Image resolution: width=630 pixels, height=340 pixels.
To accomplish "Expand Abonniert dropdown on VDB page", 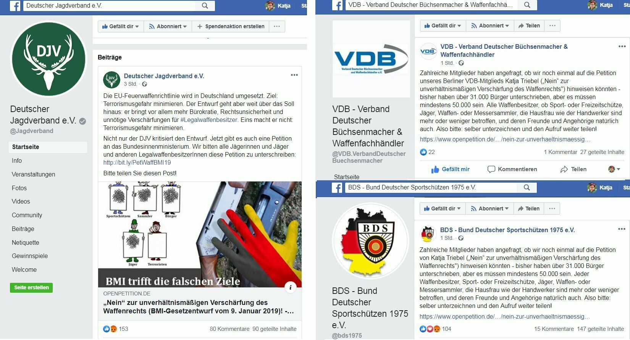I will click(x=490, y=26).
